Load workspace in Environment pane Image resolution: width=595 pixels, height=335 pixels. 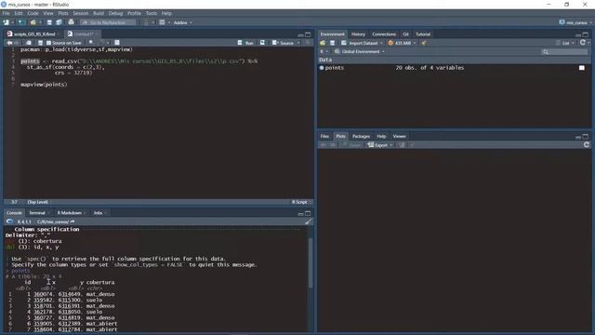pyautogui.click(x=323, y=43)
